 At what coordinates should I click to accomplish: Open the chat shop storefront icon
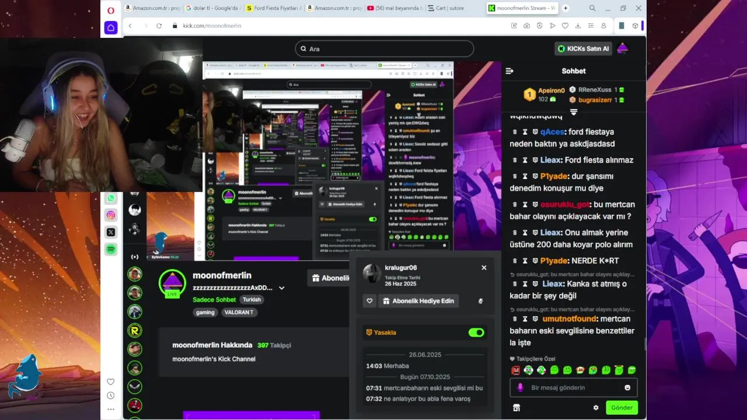[516, 408]
